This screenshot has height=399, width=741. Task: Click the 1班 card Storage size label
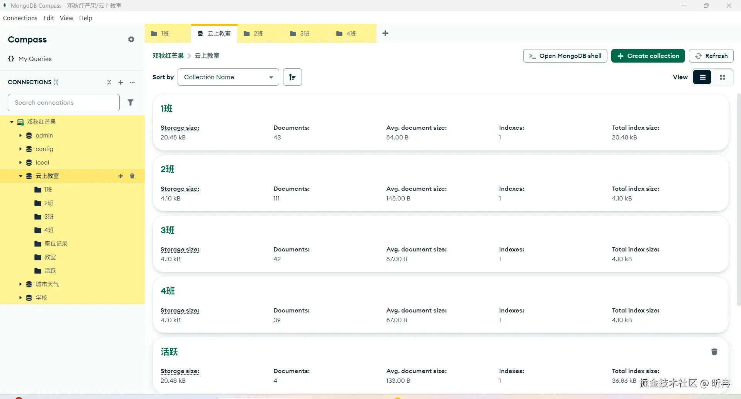[180, 128]
